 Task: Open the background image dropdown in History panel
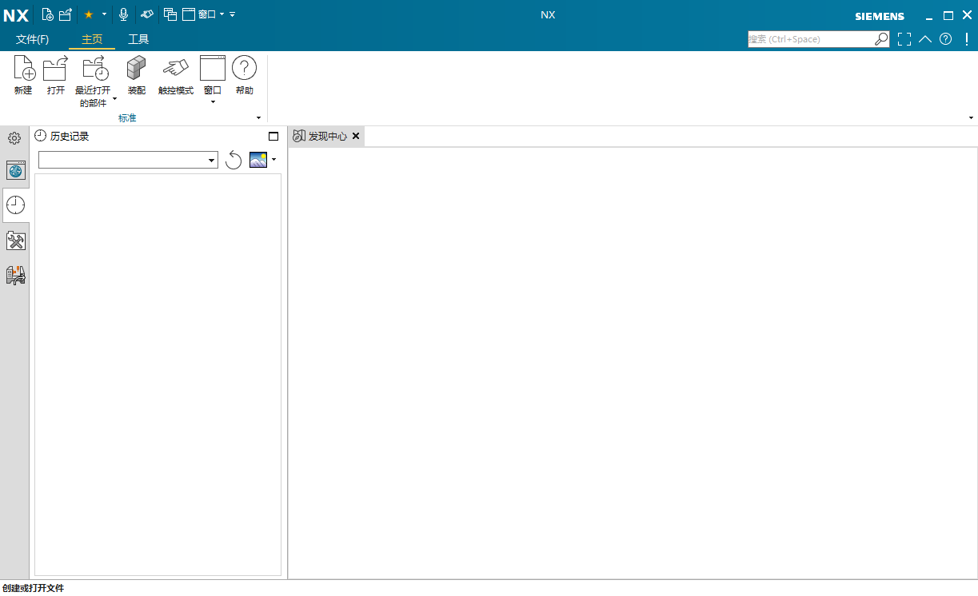tap(274, 160)
